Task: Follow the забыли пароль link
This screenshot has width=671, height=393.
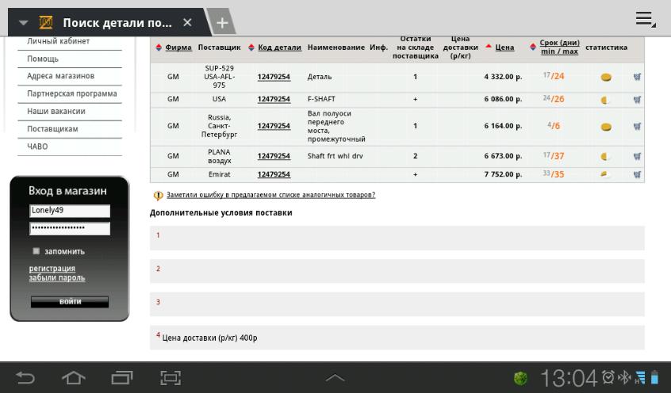Action: click(57, 278)
